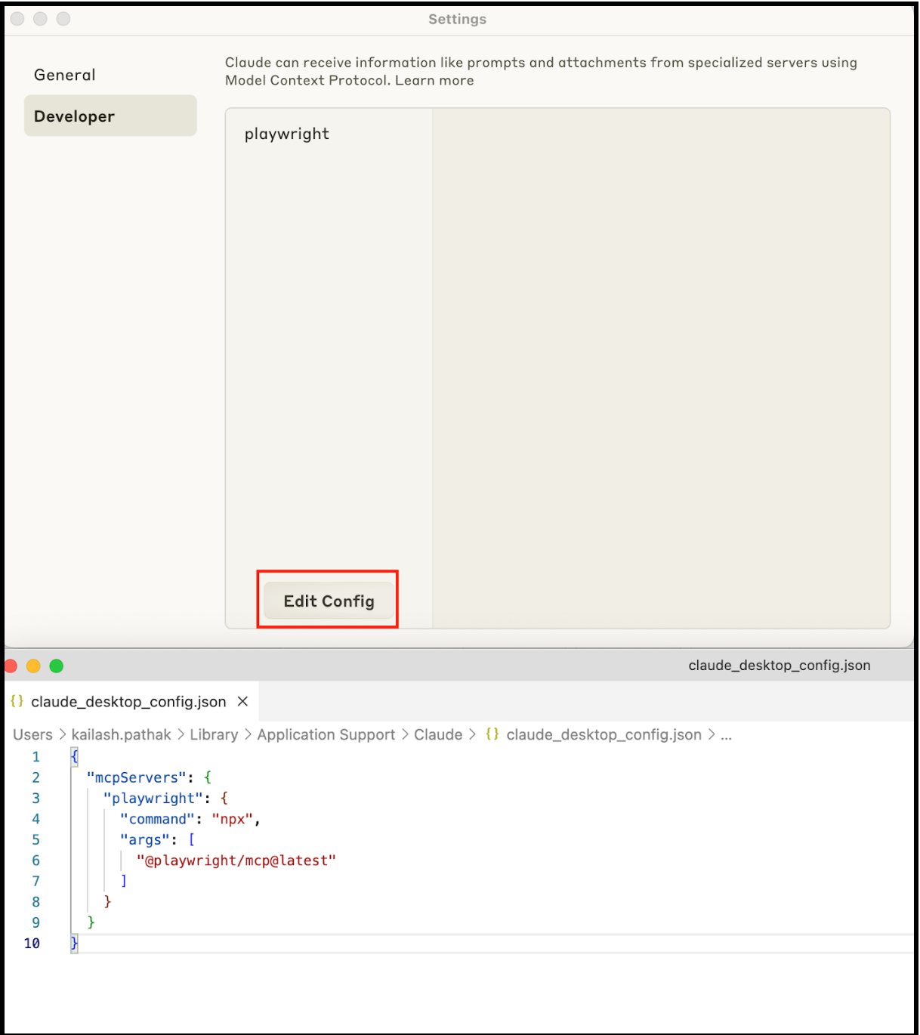The height and width of the screenshot is (1035, 920).
Task: Open Application Support breadcrumb folder
Action: pos(326,735)
